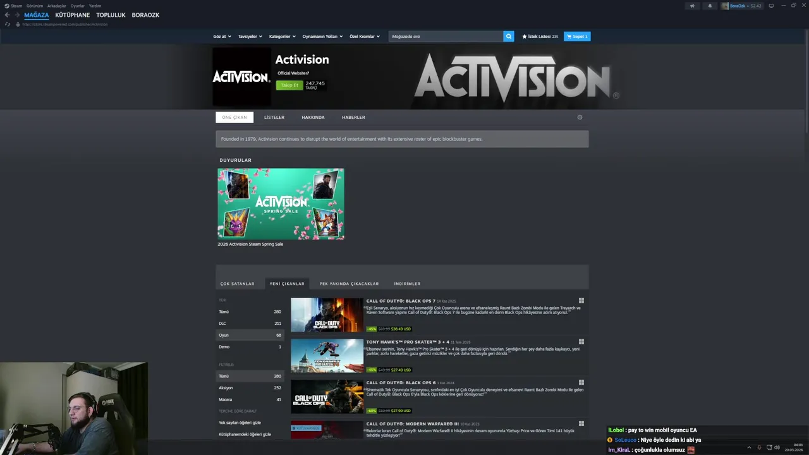Open the Activision Spring Sale banner
The image size is (809, 455).
point(281,203)
